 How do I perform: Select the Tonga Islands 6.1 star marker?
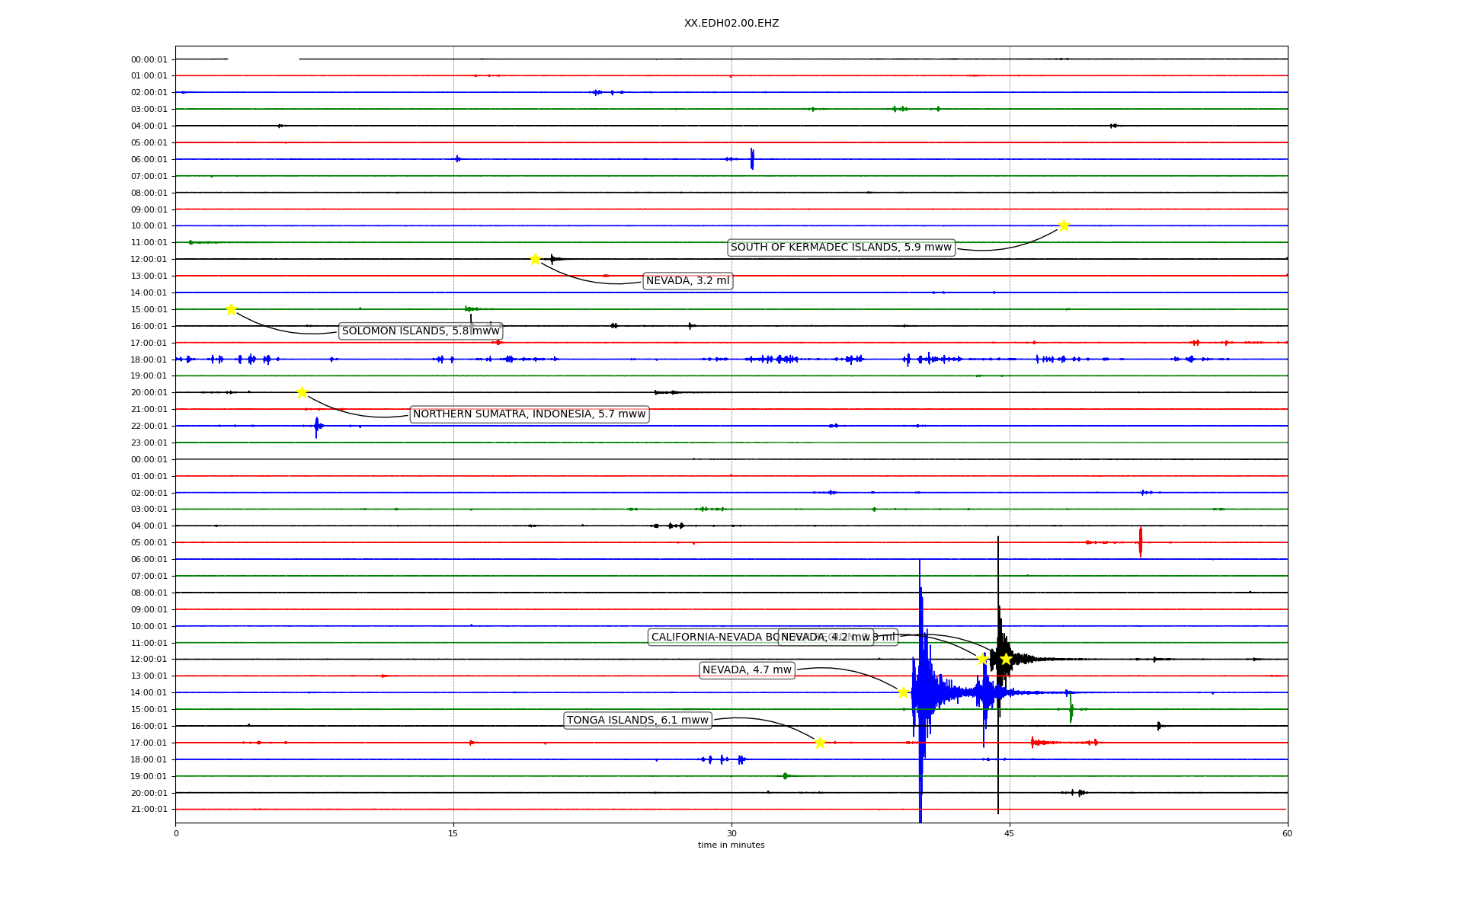(820, 743)
